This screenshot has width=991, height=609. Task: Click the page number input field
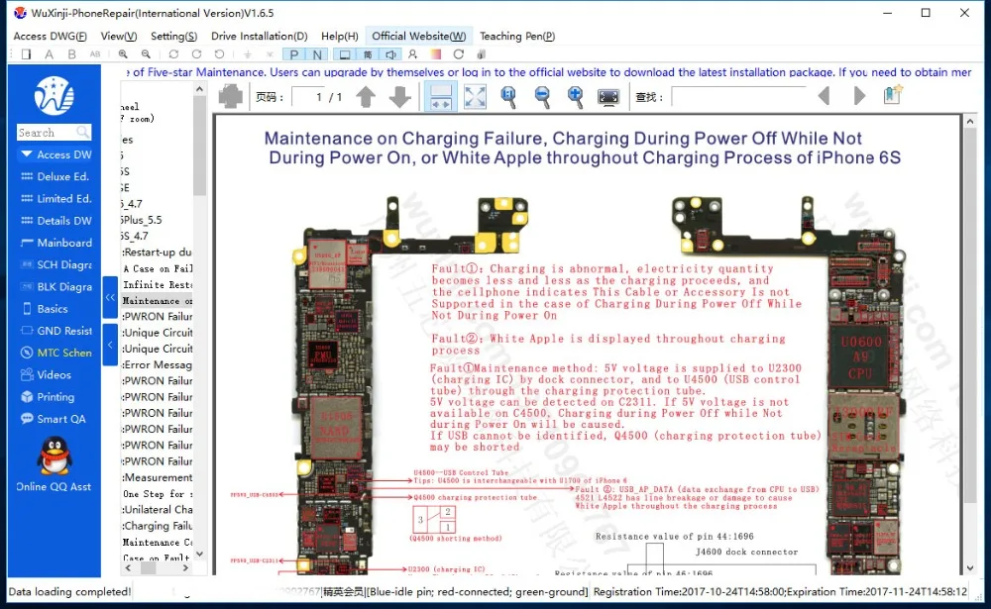click(316, 97)
